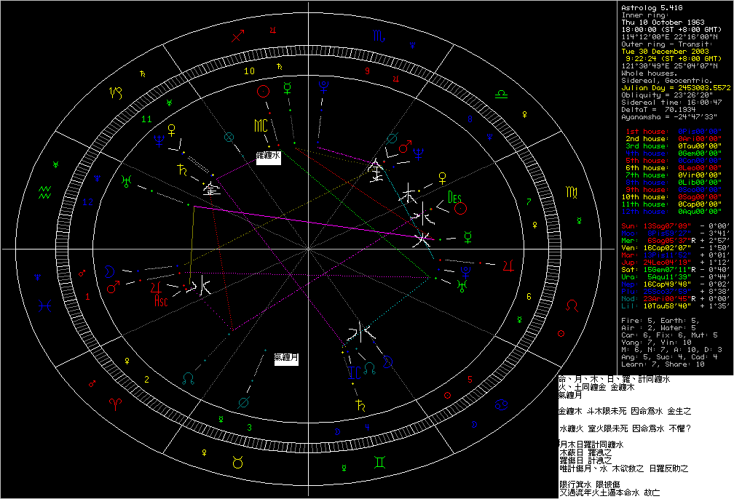Pick the yellow Taurus sign glyph
The width and height of the screenshot is (734, 499).
[x=237, y=461]
